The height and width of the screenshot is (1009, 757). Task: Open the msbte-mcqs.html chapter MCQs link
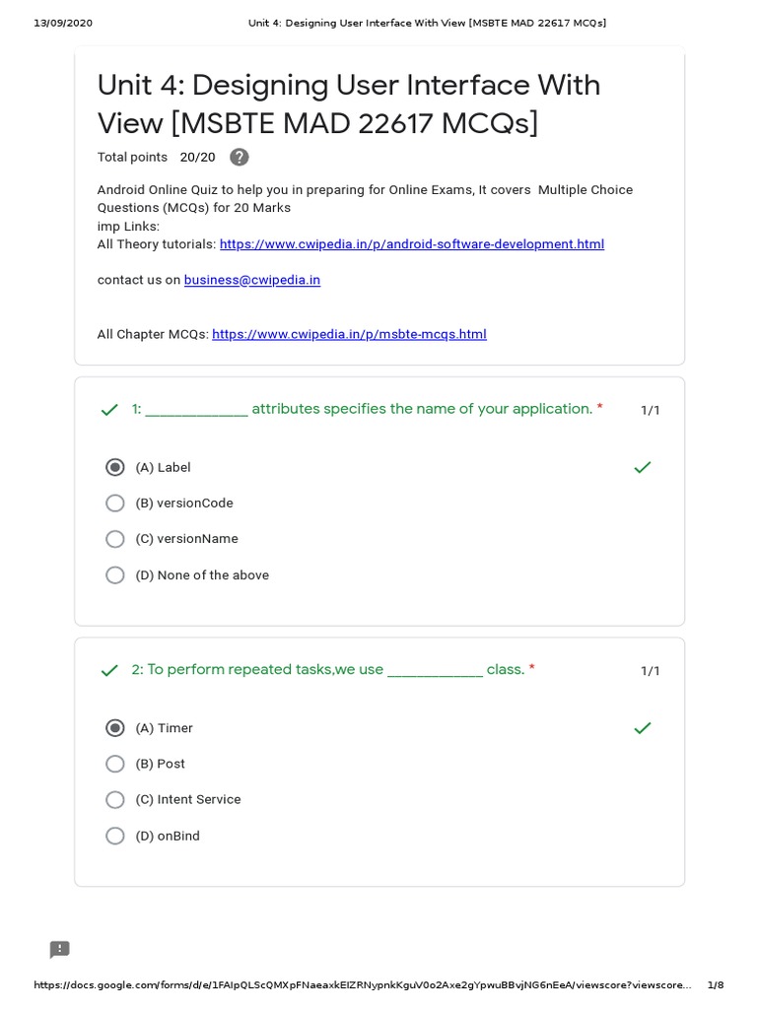(x=349, y=334)
